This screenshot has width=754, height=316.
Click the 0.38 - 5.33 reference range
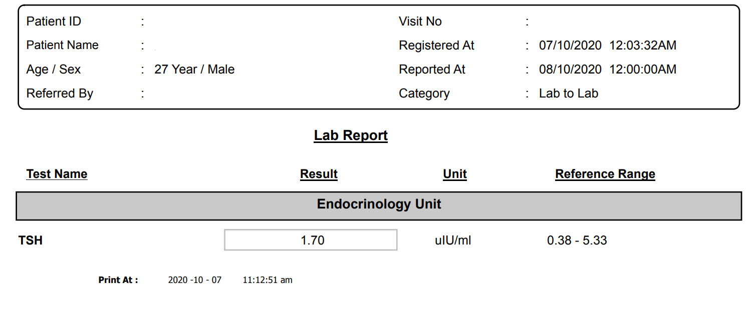tap(577, 240)
